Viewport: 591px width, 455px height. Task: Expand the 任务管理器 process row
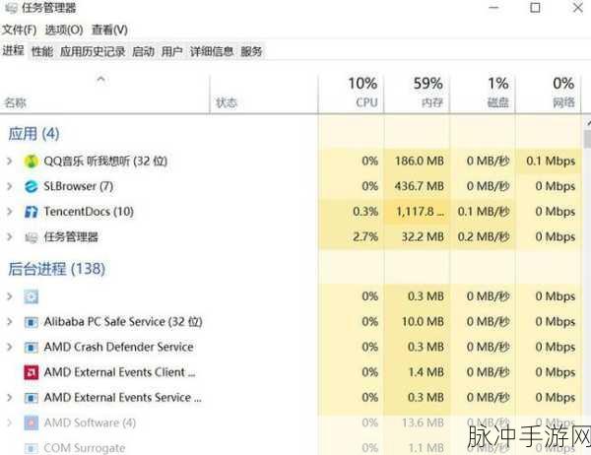[x=10, y=237]
